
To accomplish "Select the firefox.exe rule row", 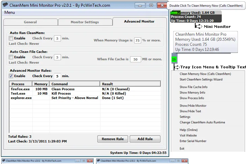I will point(85,89).
